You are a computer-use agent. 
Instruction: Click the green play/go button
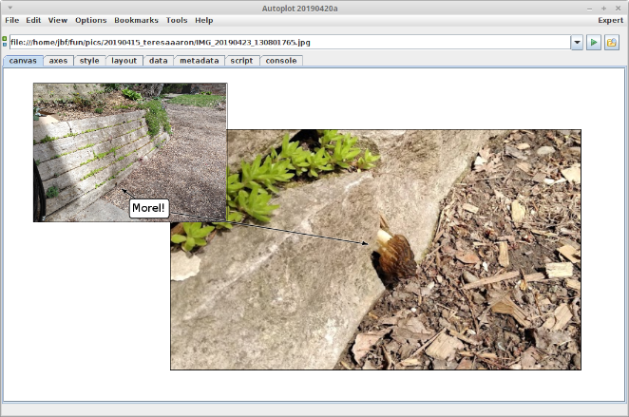point(593,42)
